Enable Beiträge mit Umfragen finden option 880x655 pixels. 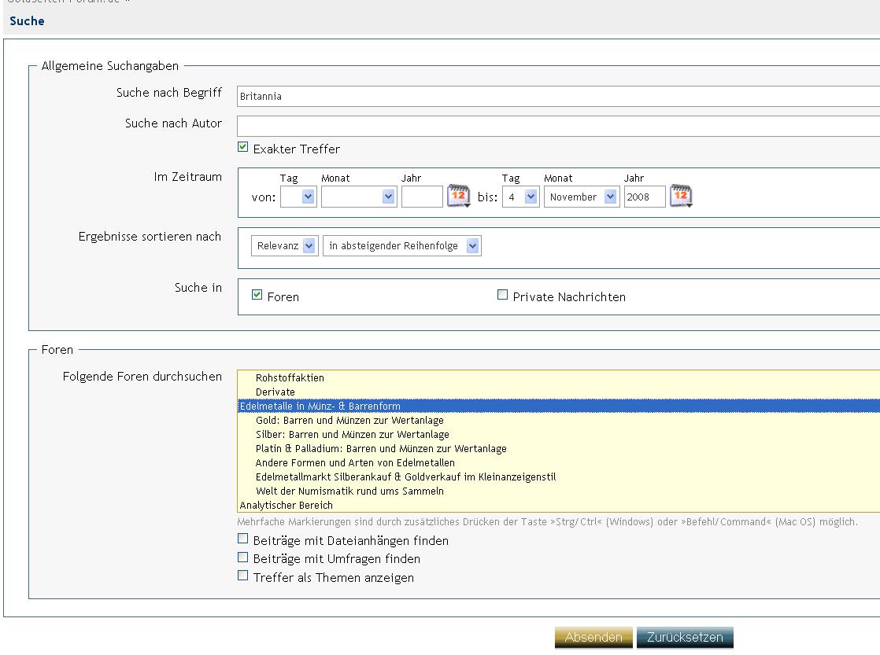243,557
